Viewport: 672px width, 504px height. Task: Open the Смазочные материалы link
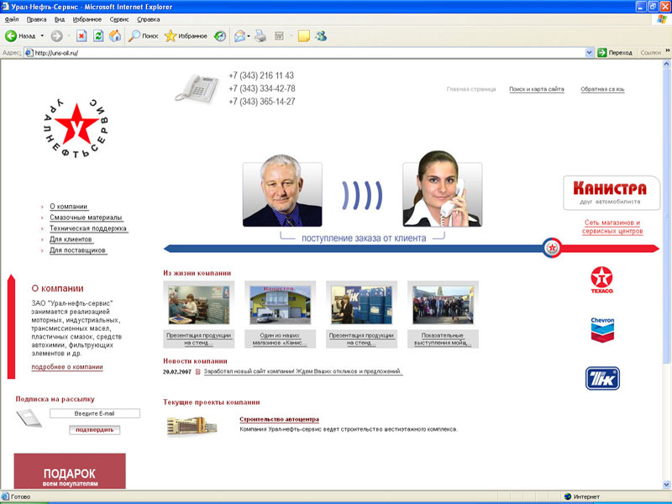[x=86, y=218]
